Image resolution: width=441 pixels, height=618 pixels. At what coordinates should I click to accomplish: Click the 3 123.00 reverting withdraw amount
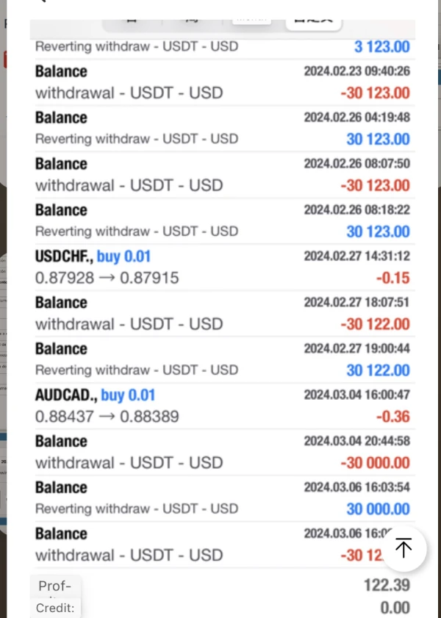(x=381, y=47)
